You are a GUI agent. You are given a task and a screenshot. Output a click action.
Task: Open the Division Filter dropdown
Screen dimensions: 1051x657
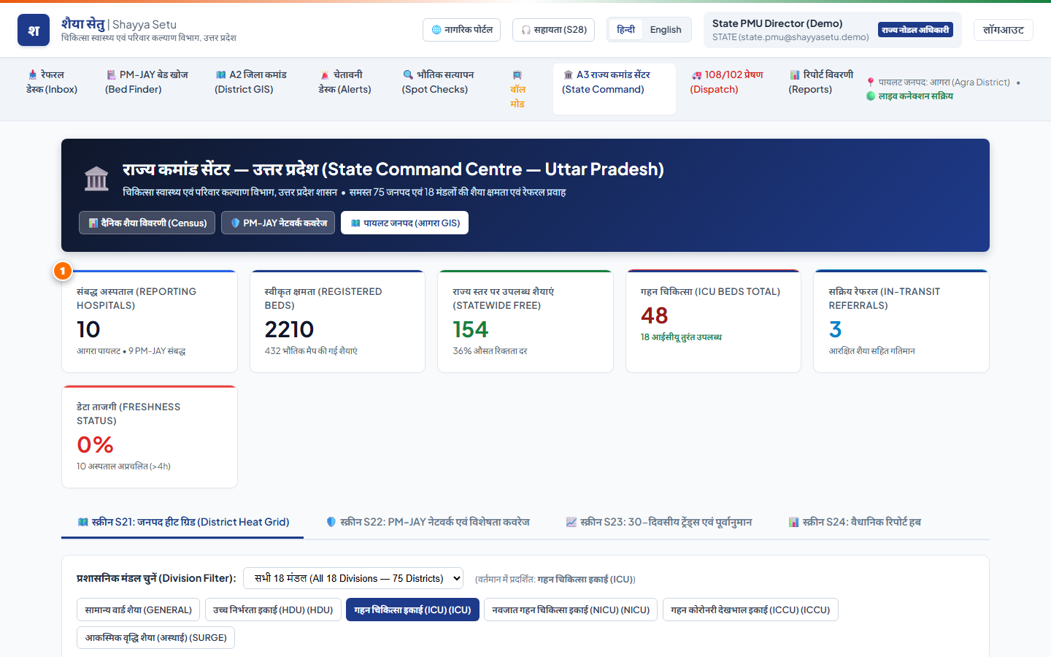[353, 578]
